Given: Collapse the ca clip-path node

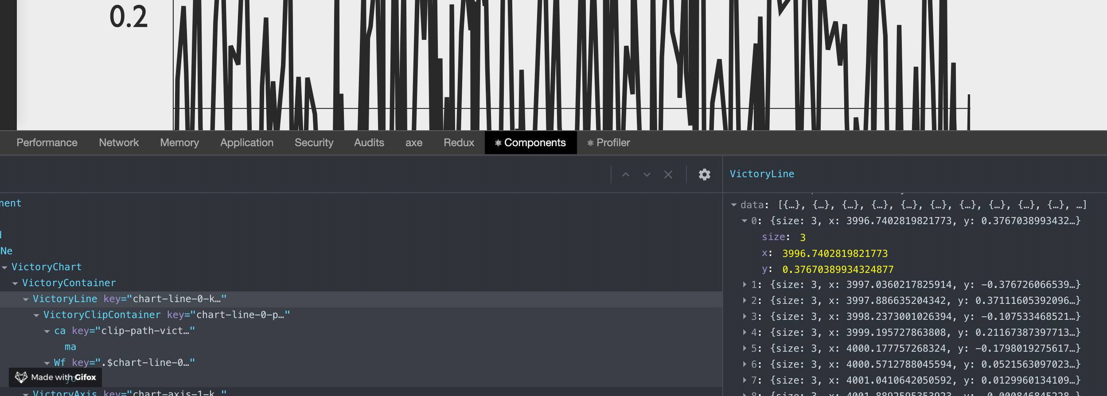Looking at the screenshot, I should (x=47, y=331).
